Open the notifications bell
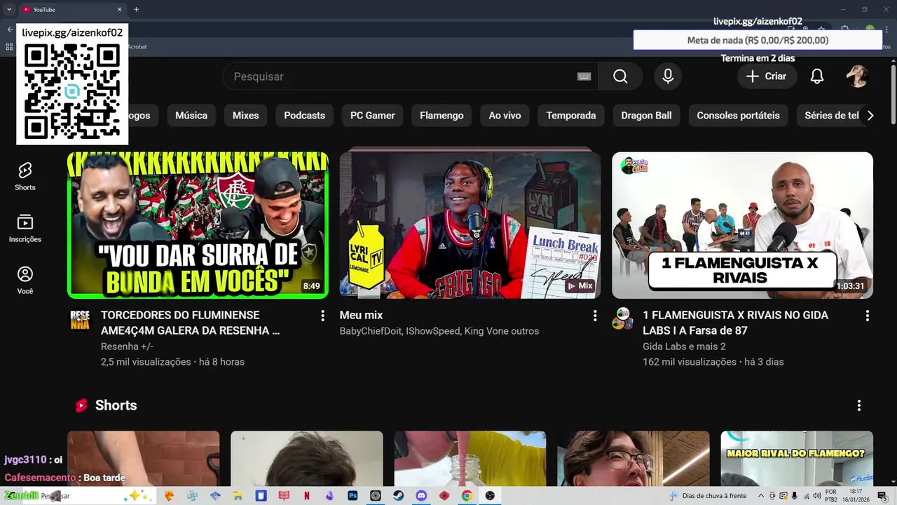Image resolution: width=897 pixels, height=505 pixels. (x=817, y=76)
